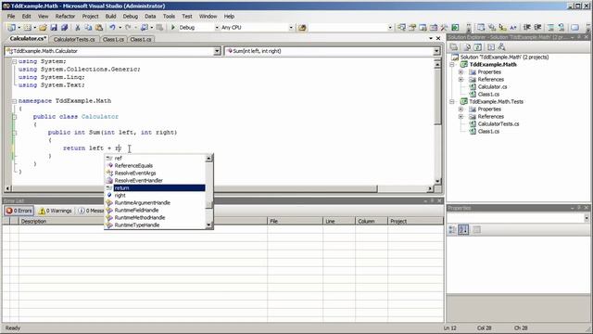593x334 pixels.
Task: Collapse the Calculator class outline region
Action: coord(15,117)
